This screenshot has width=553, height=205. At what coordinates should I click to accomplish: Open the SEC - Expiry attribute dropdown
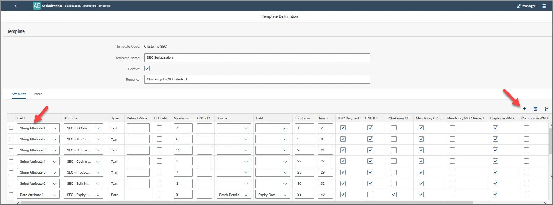point(84,195)
